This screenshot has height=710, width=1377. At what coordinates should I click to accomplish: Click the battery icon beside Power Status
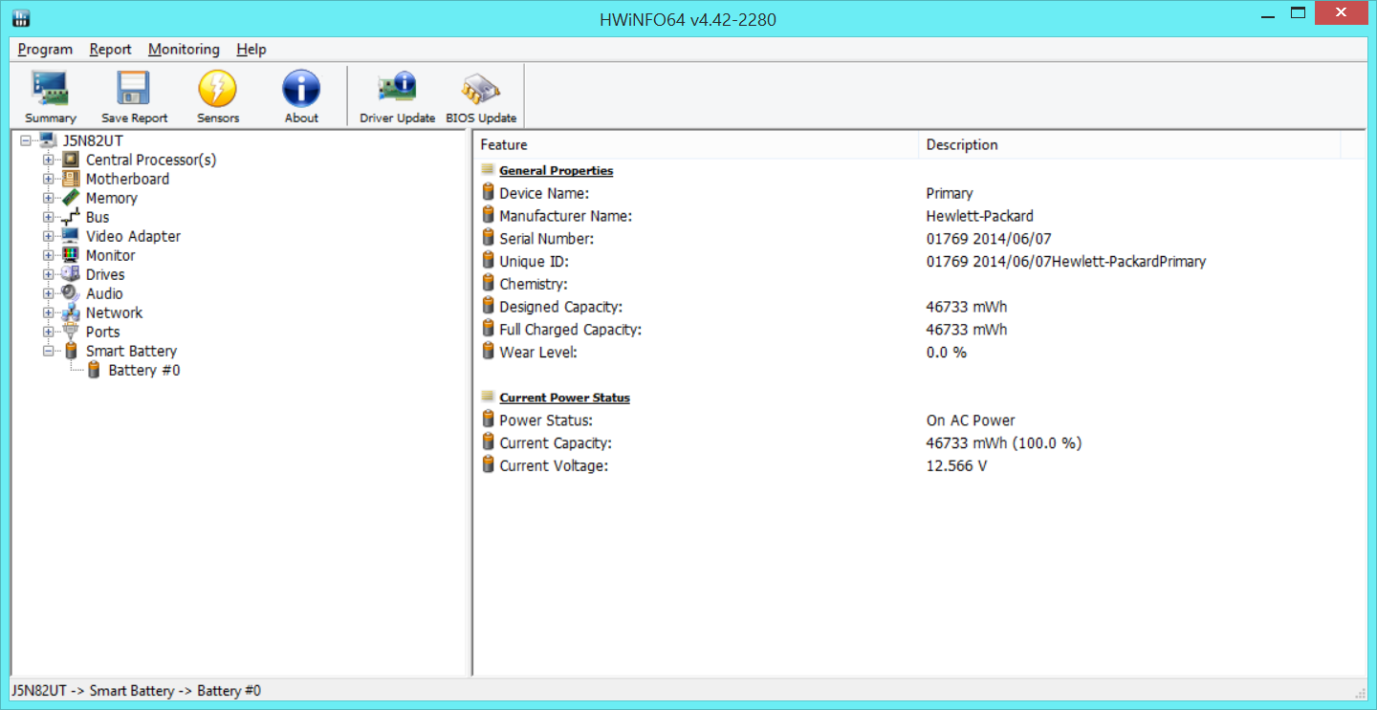pyautogui.click(x=488, y=420)
